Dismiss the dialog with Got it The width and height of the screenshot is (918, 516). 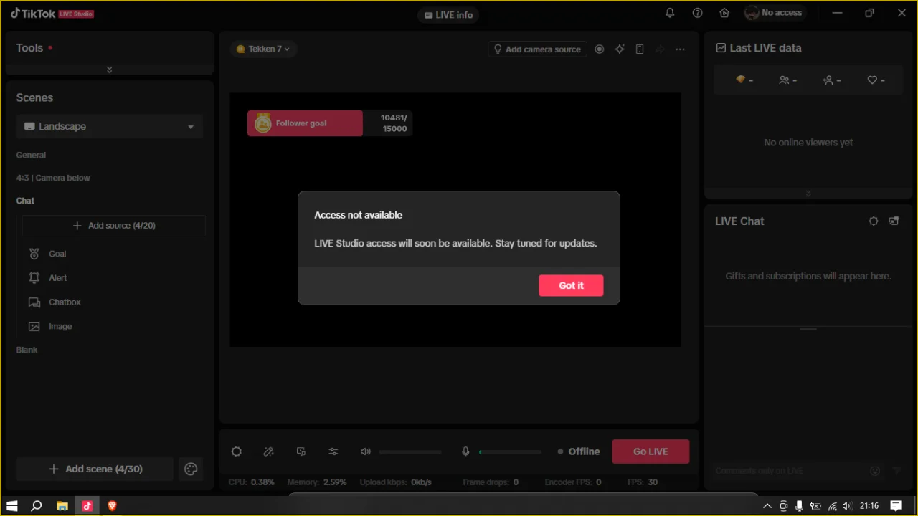point(571,285)
